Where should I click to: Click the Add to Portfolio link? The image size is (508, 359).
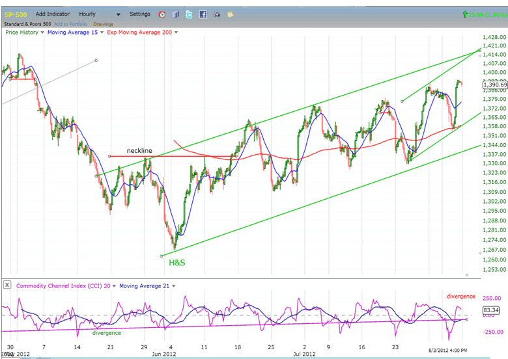(70, 24)
